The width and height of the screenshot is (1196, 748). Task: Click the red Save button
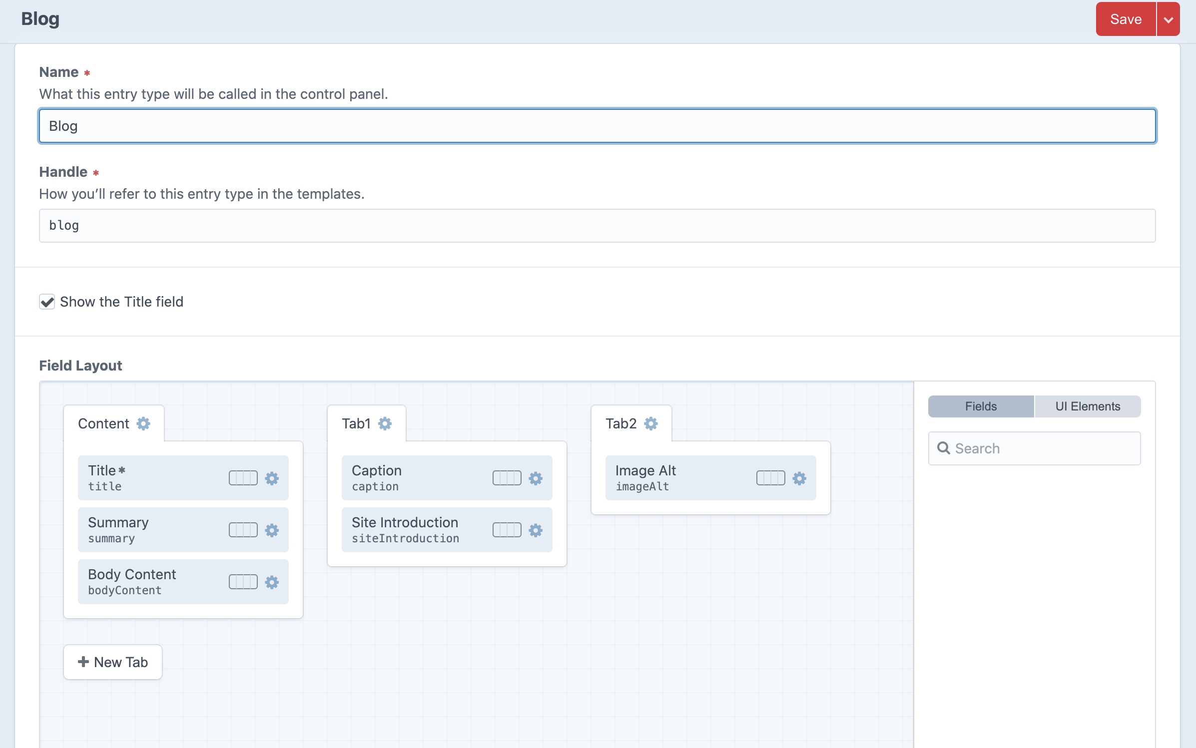click(x=1126, y=19)
